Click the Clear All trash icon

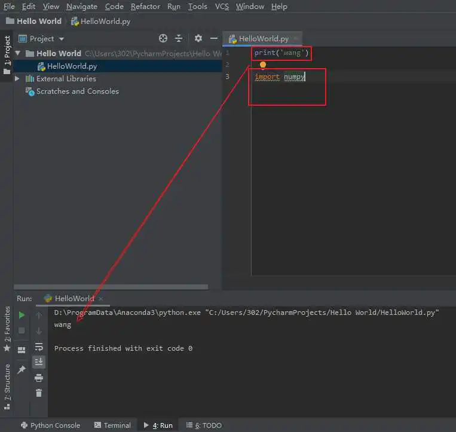[39, 393]
